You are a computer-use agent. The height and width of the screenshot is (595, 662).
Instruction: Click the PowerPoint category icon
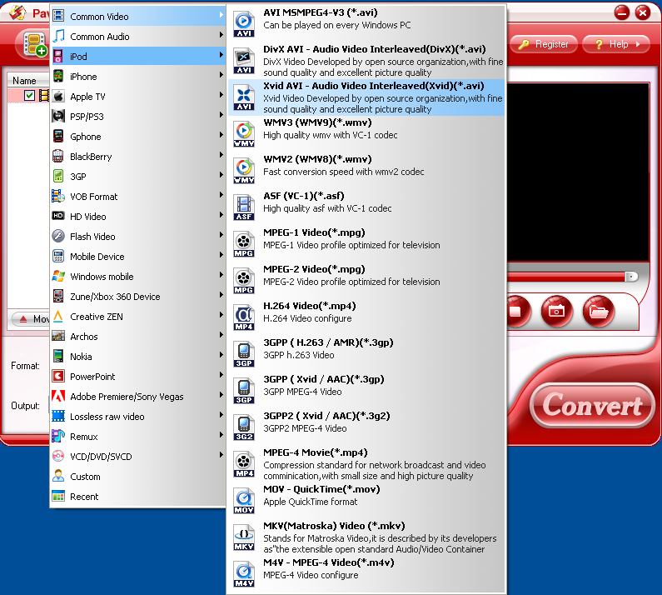58,376
